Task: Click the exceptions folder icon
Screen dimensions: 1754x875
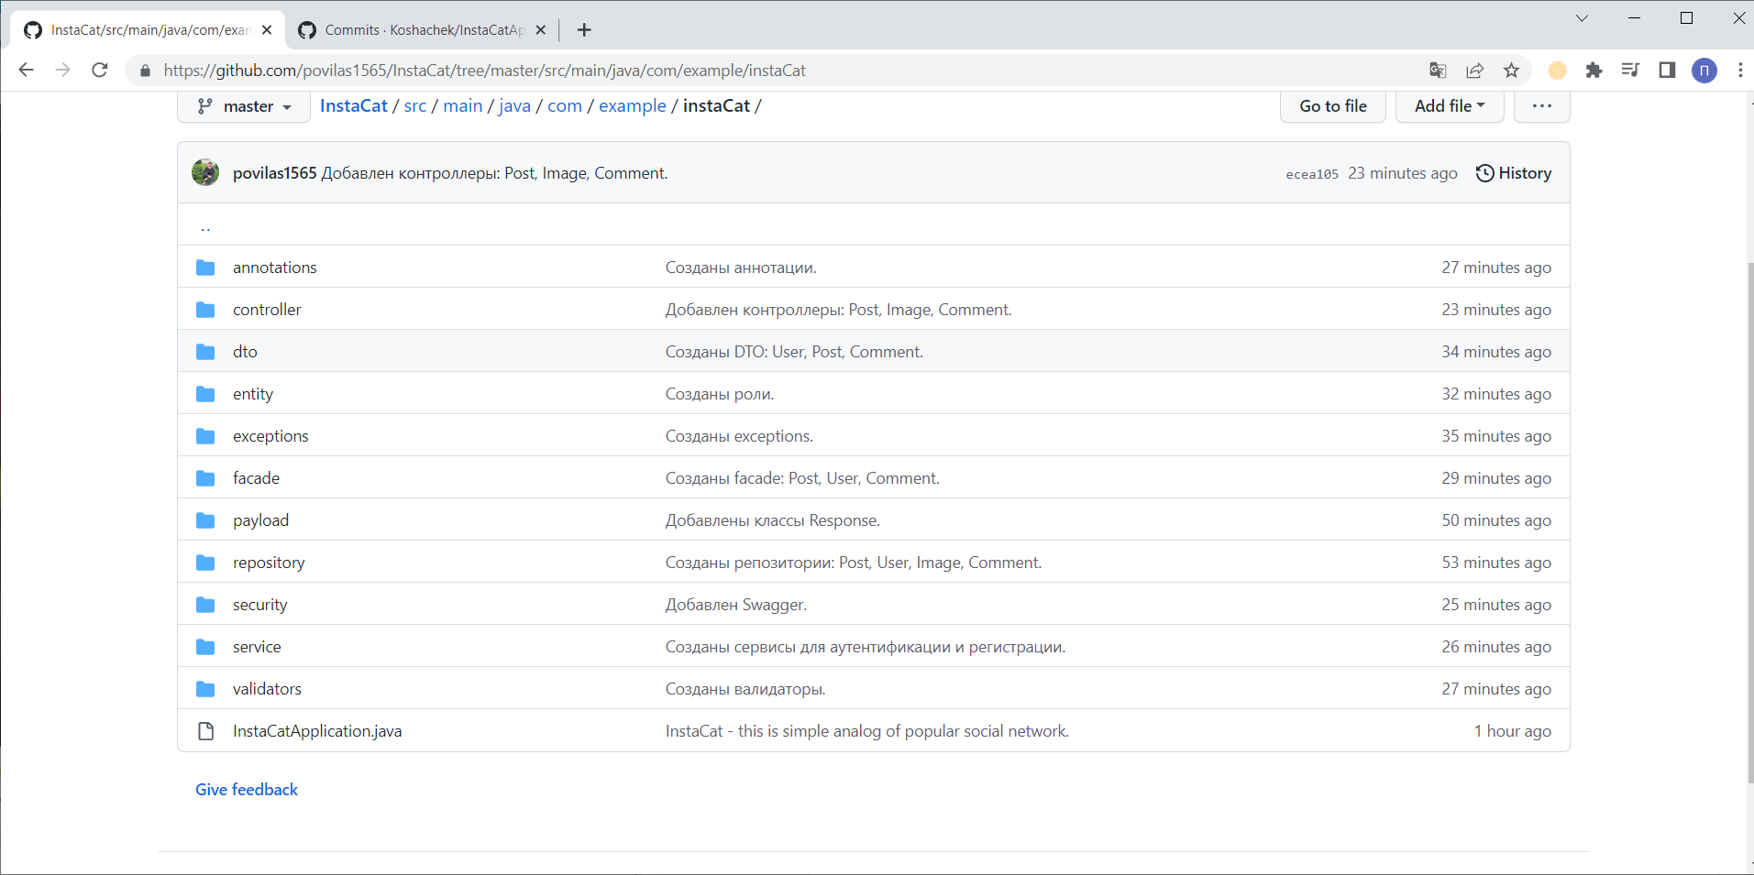Action: click(x=205, y=436)
